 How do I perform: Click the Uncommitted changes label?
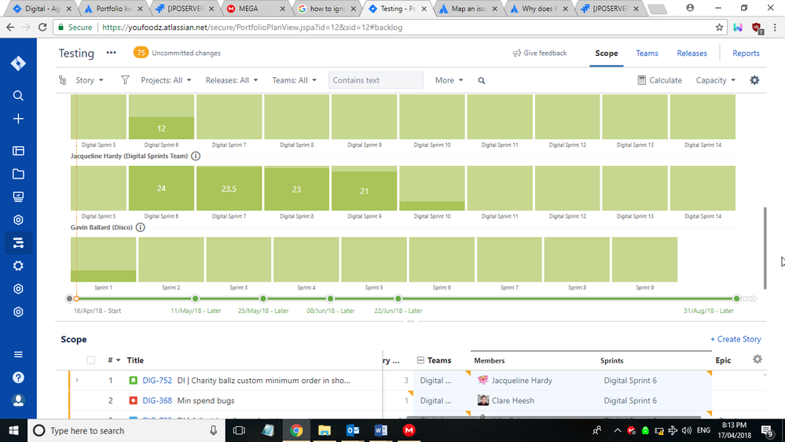[x=185, y=53]
